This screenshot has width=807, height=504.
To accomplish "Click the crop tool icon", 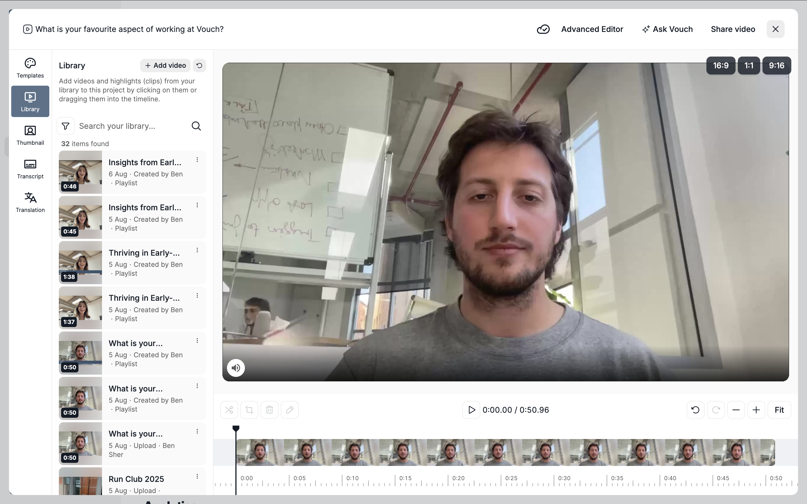I will tap(249, 410).
